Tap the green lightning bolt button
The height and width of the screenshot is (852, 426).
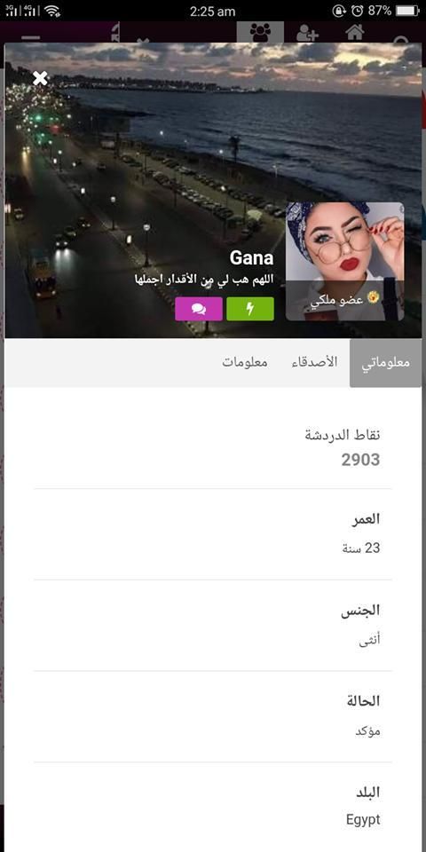click(x=250, y=309)
